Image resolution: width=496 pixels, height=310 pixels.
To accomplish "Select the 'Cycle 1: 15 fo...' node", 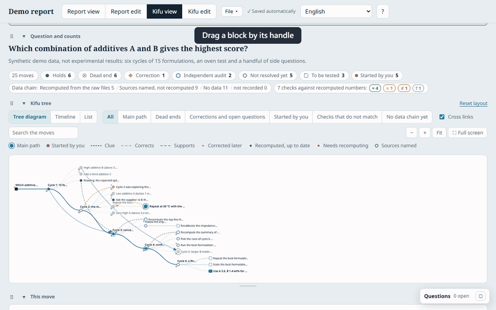I will [x=48, y=189].
